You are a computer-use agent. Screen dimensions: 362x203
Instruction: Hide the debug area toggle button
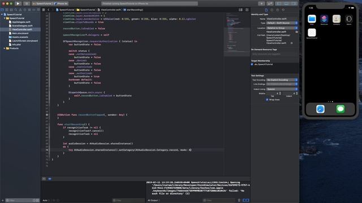(44, 179)
